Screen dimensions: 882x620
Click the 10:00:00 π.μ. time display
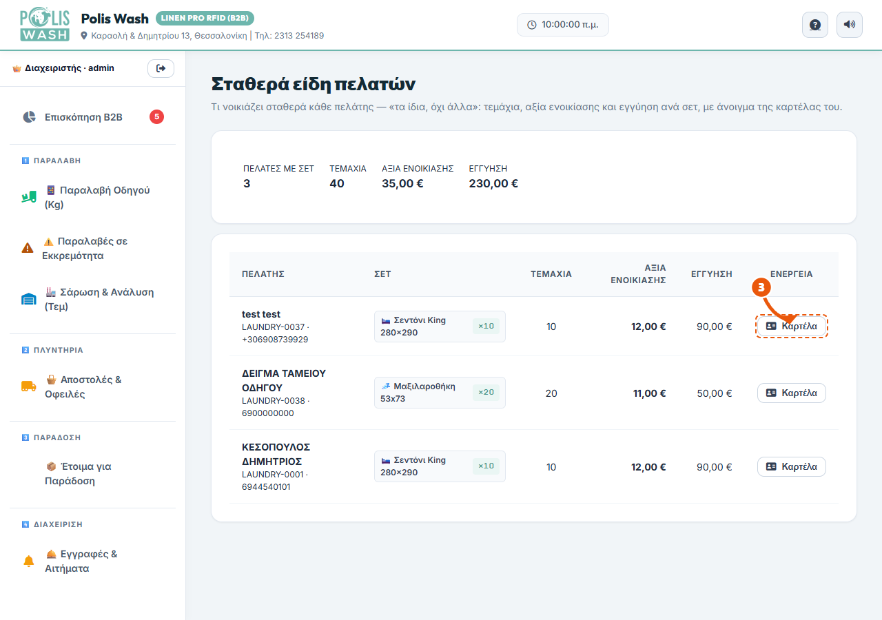pyautogui.click(x=563, y=25)
